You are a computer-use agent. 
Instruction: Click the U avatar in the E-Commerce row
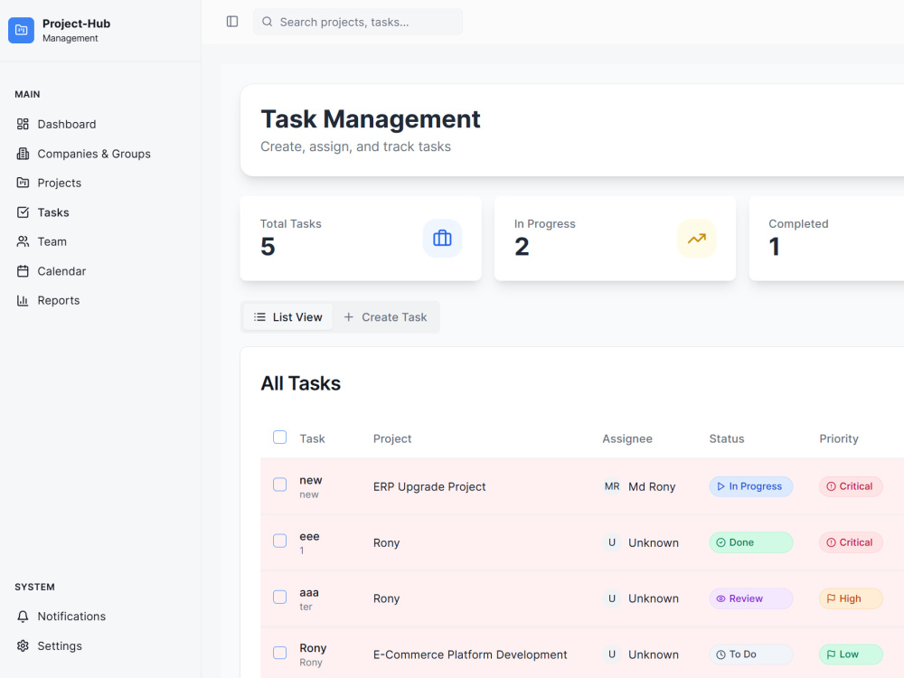pos(612,654)
